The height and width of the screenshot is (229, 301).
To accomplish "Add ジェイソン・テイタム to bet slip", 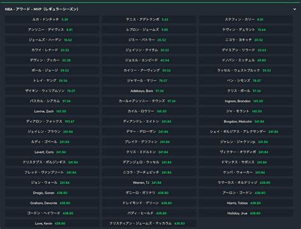I will [149, 50].
